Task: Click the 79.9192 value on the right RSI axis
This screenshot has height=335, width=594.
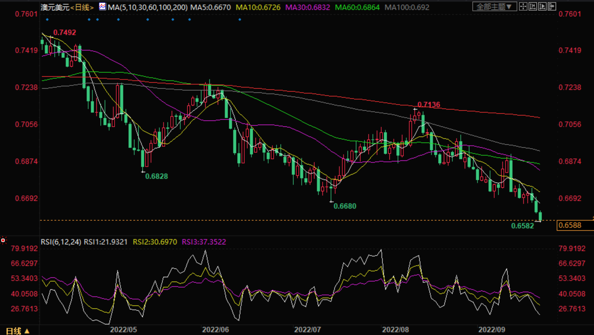Action: [x=572, y=249]
